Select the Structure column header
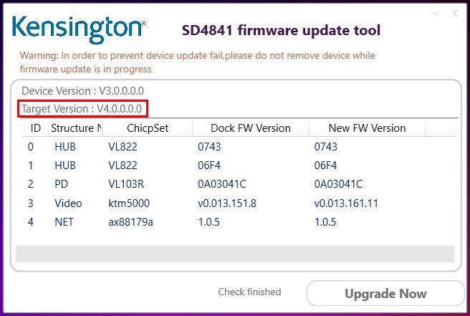Viewport: 470px width, 316px height. pos(76,128)
